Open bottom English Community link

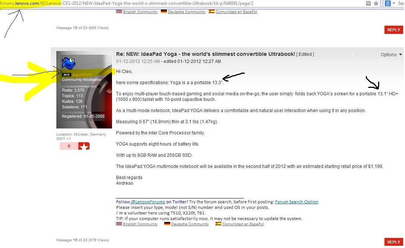tap(140, 224)
